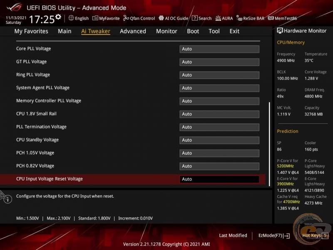Click the EzMode exit arrow icon
333x250 pixels.
click(287, 235)
